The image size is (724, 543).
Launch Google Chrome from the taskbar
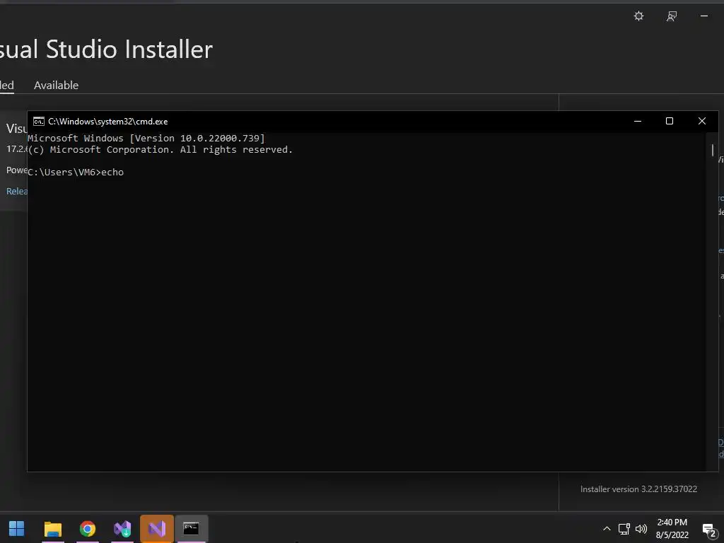[87, 529]
